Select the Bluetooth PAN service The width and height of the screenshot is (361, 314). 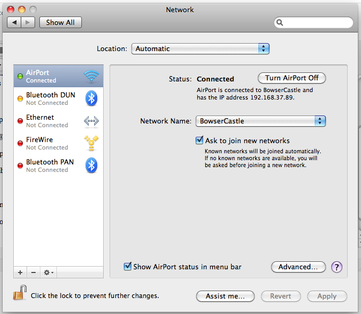point(58,166)
